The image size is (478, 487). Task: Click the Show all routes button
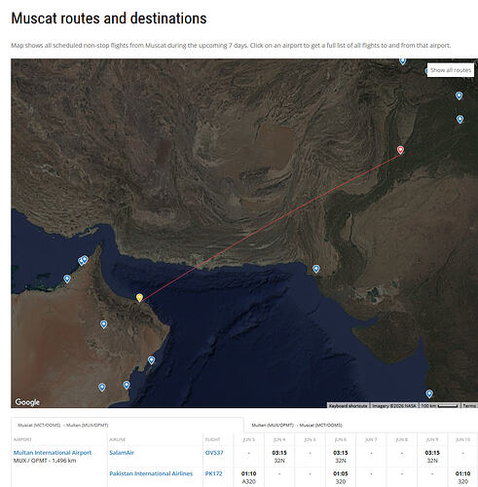coord(451,70)
